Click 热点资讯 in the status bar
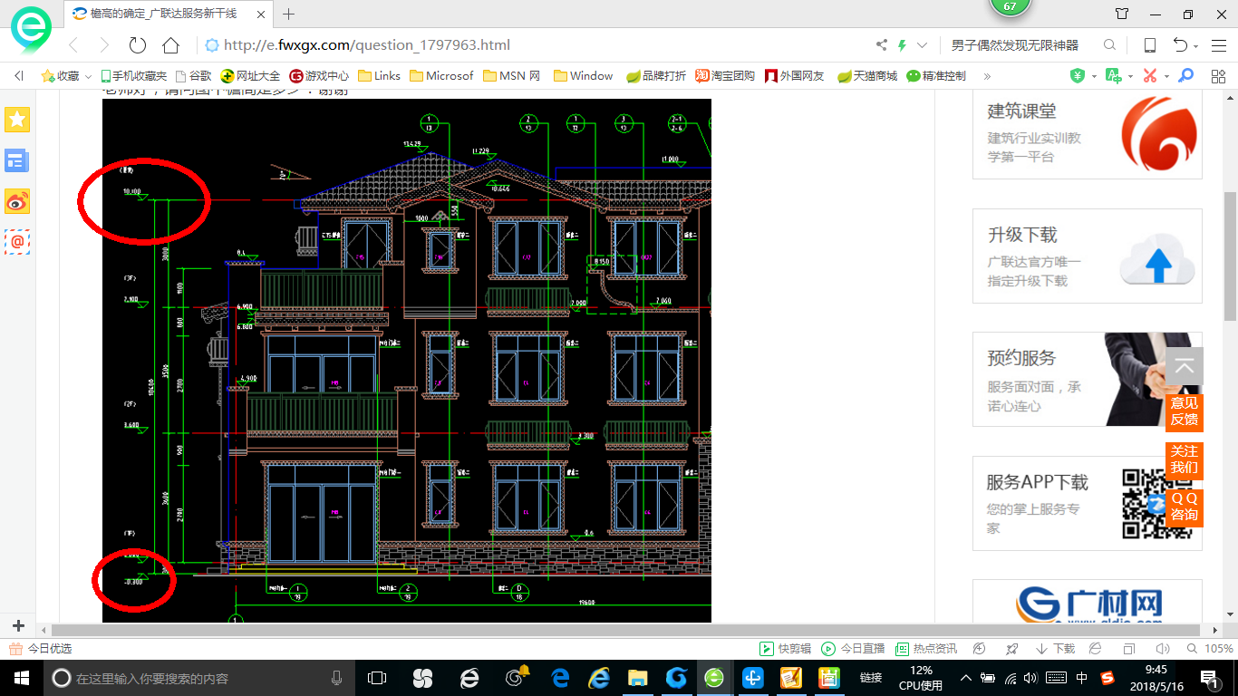Viewport: 1238px width, 696px height. point(926,649)
